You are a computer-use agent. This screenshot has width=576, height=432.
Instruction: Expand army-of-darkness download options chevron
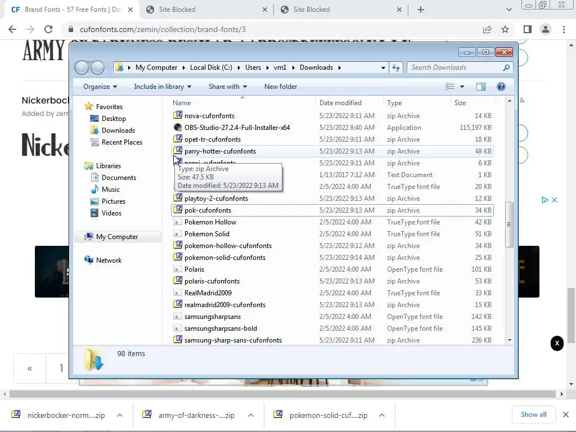(x=251, y=415)
